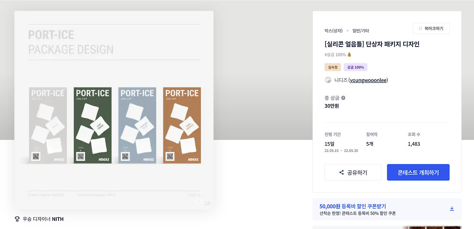Click the #상금 100% hashtag
The image size is (474, 229).
click(335, 54)
